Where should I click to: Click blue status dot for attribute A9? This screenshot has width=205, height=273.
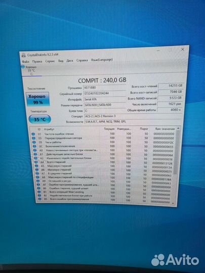(x=38, y=181)
